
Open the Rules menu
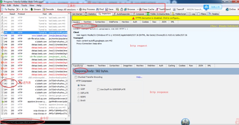(x=16, y=5)
